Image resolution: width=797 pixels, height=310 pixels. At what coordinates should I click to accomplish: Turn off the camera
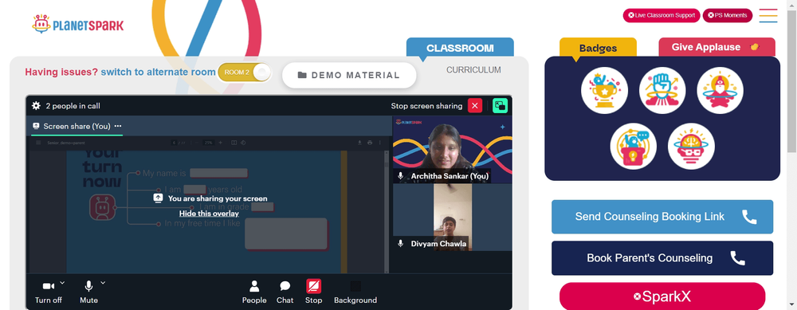(49, 292)
